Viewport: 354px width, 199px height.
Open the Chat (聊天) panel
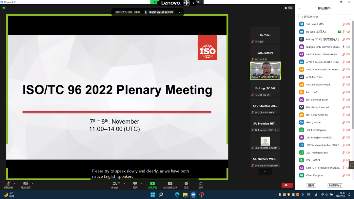pyautogui.click(x=135, y=184)
